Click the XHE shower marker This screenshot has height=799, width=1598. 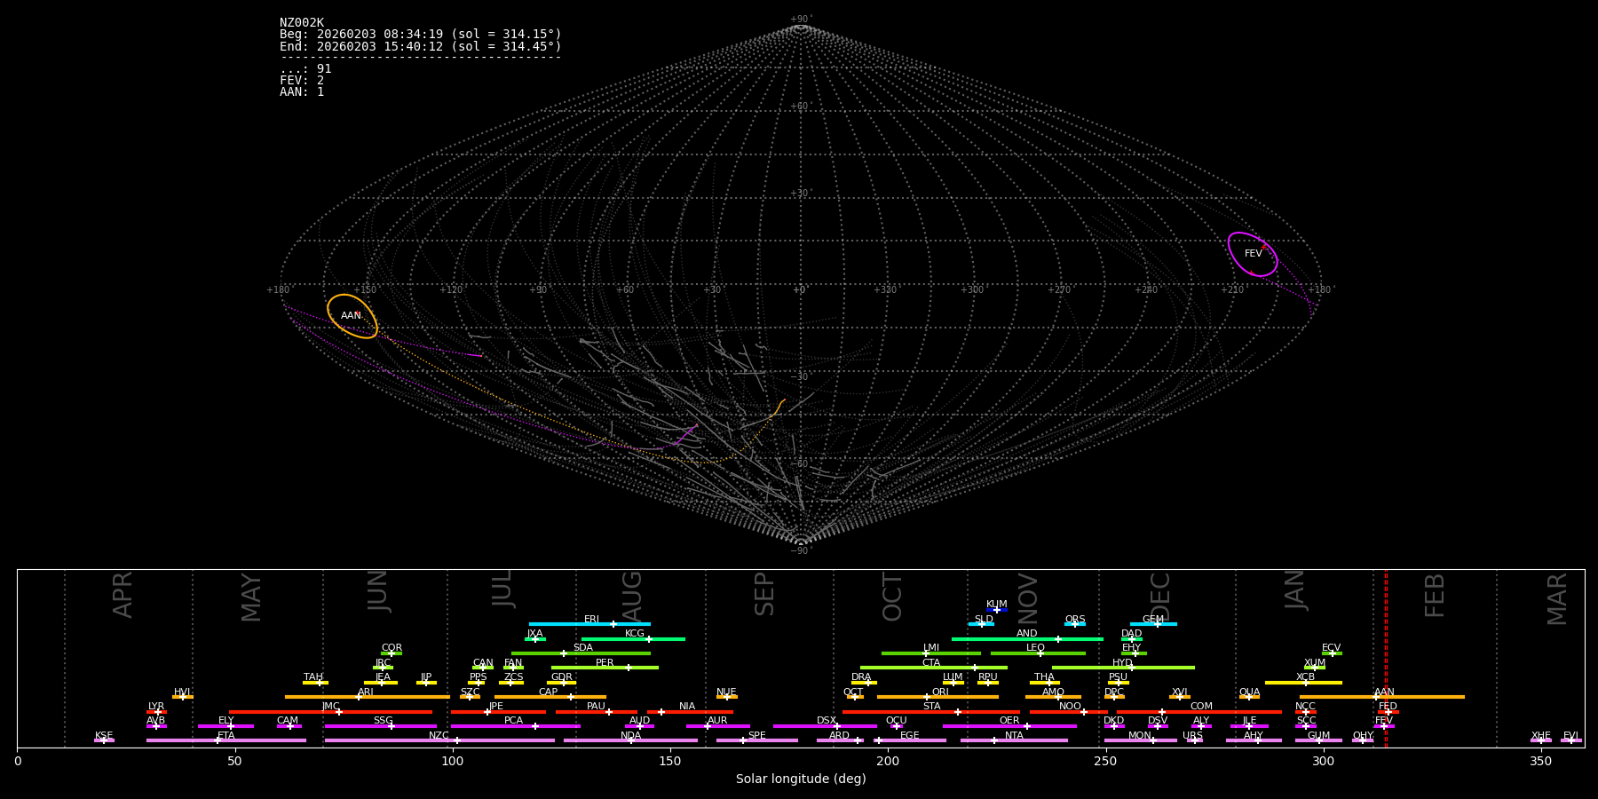tap(1541, 740)
